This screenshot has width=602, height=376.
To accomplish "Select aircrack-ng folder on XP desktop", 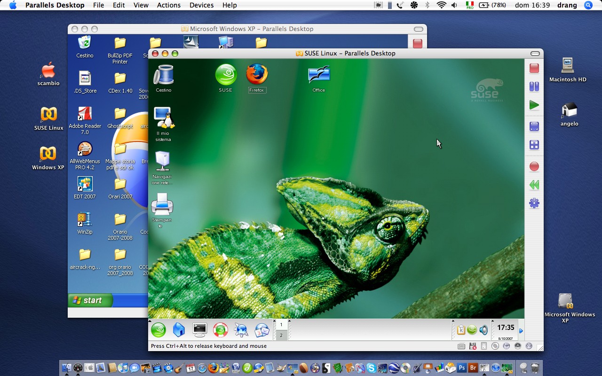I will pos(85,258).
